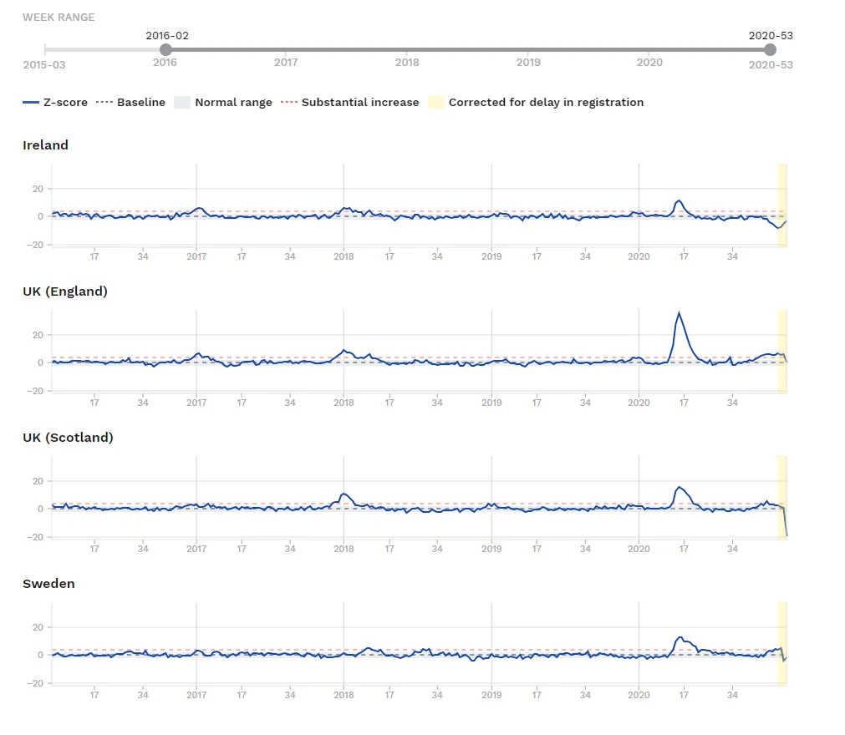Click the yellow delay-corrected band in Ireland chart
845x735 pixels.
(x=782, y=205)
